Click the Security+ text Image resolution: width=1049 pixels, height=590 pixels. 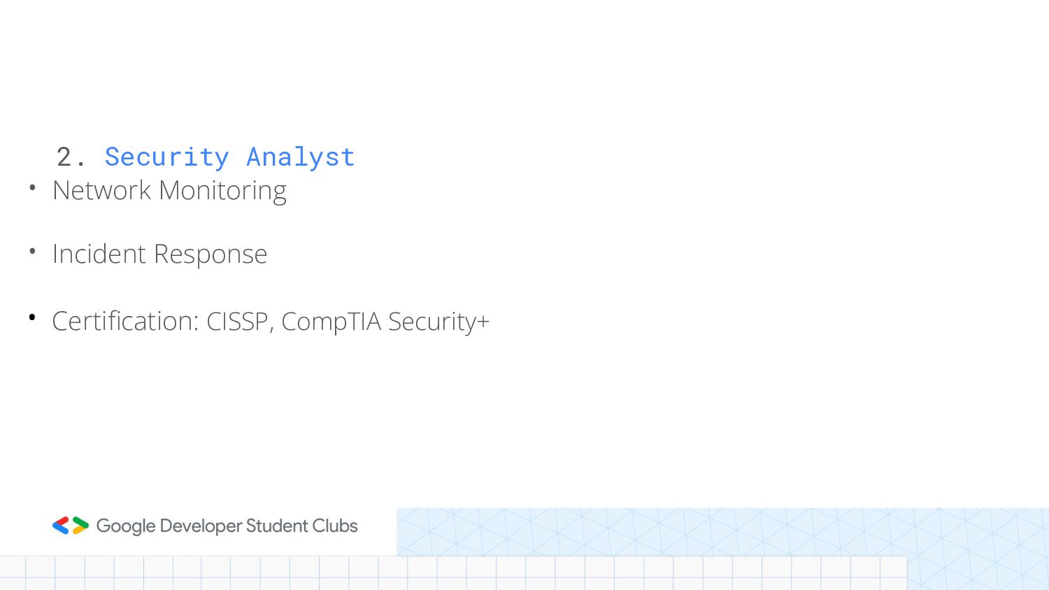click(x=438, y=322)
